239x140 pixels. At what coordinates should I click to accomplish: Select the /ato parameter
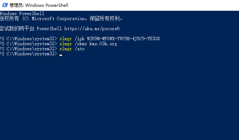click(x=80, y=49)
